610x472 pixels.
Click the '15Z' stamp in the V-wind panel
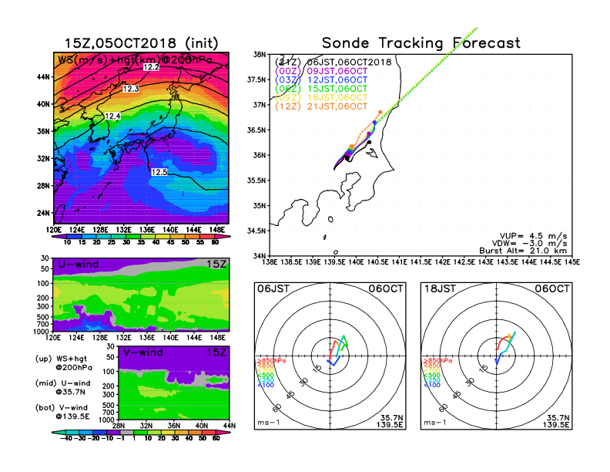(x=216, y=352)
